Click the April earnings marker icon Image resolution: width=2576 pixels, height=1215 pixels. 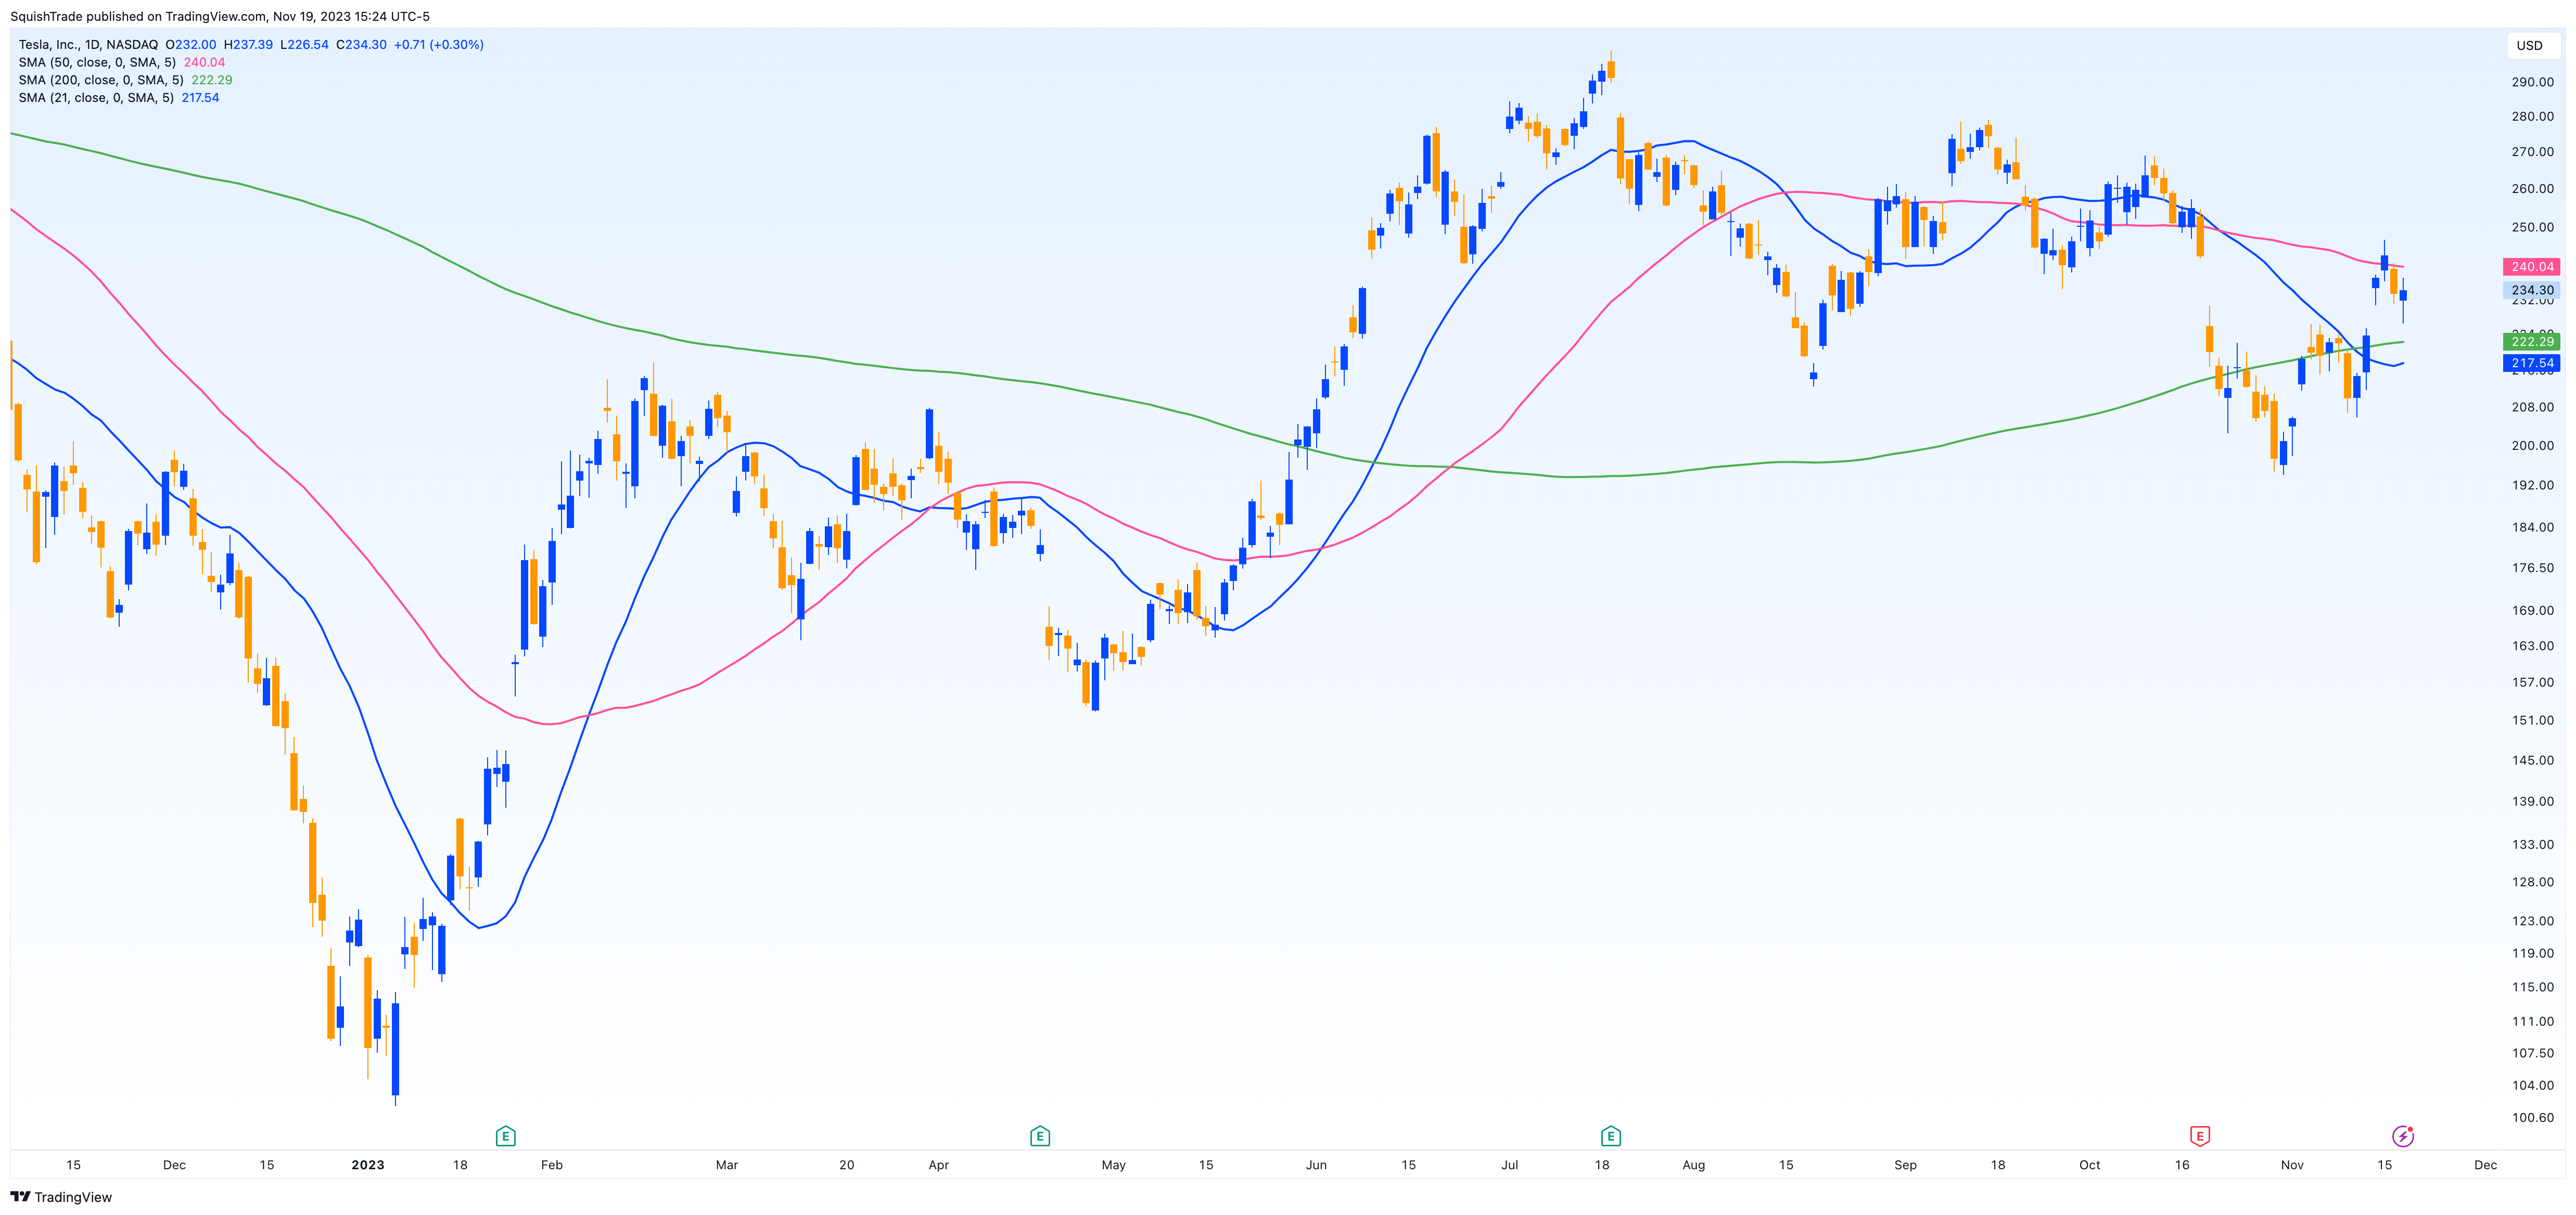[x=1040, y=1136]
